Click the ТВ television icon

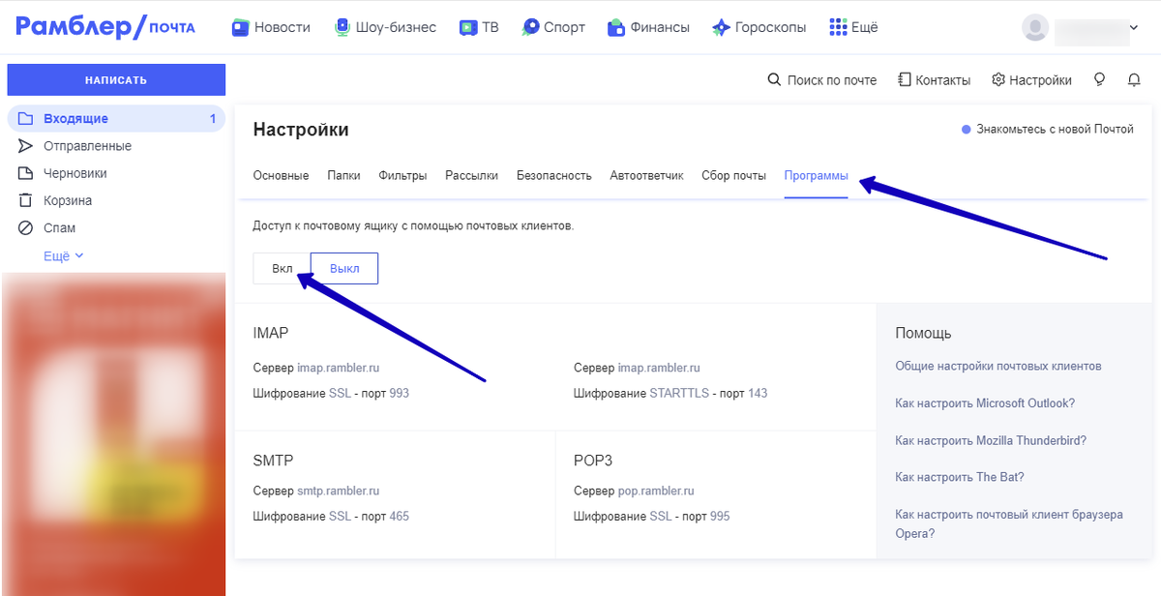click(x=468, y=27)
